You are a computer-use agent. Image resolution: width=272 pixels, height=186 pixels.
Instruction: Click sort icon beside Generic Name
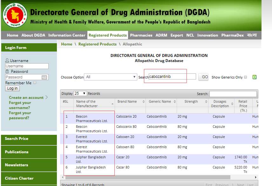pos(173,102)
